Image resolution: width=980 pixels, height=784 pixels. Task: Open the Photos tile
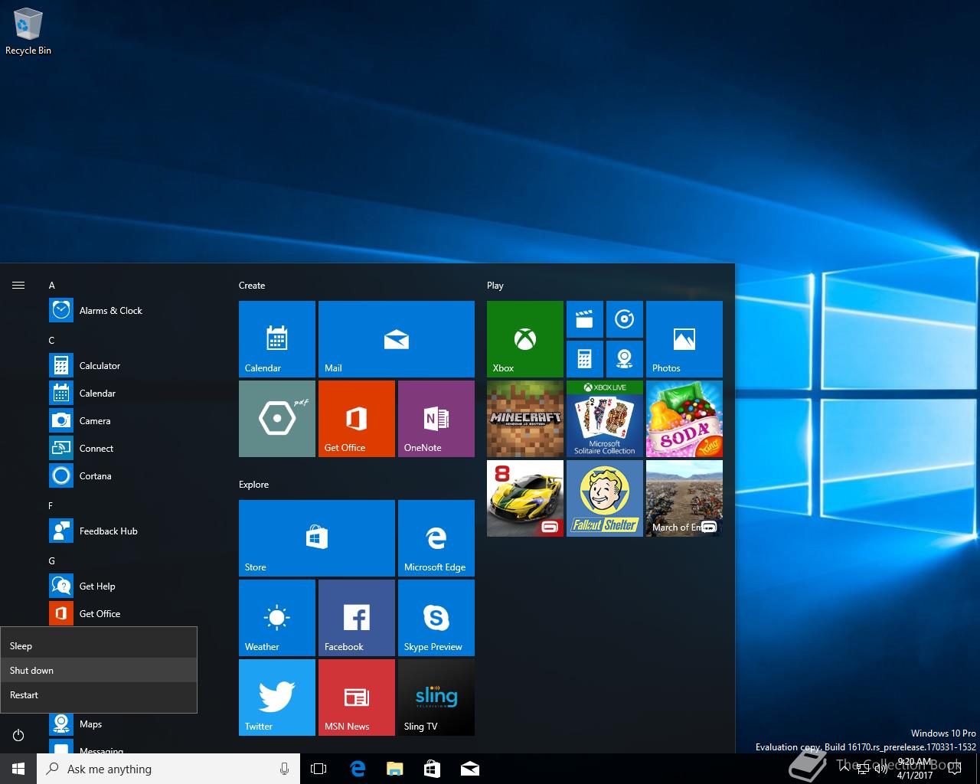684,339
